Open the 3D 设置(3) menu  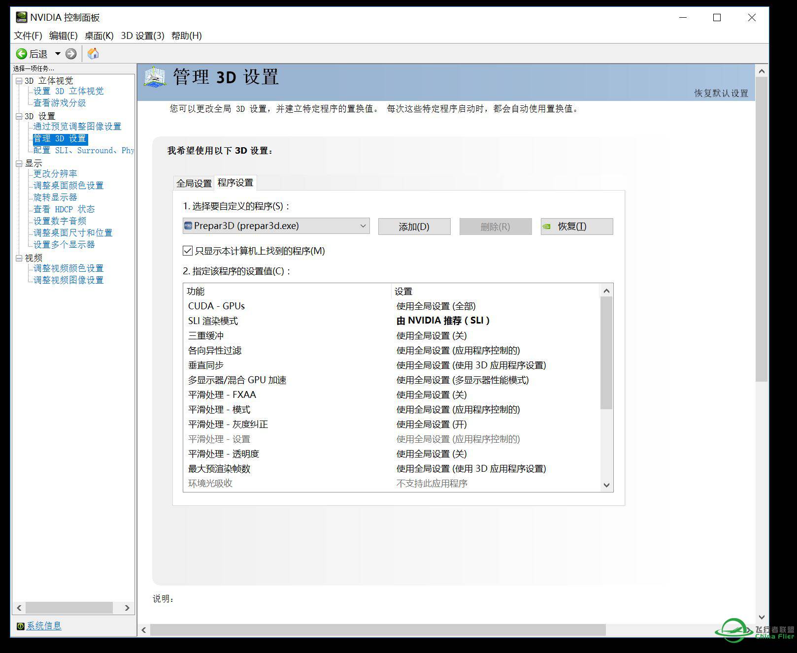[142, 35]
